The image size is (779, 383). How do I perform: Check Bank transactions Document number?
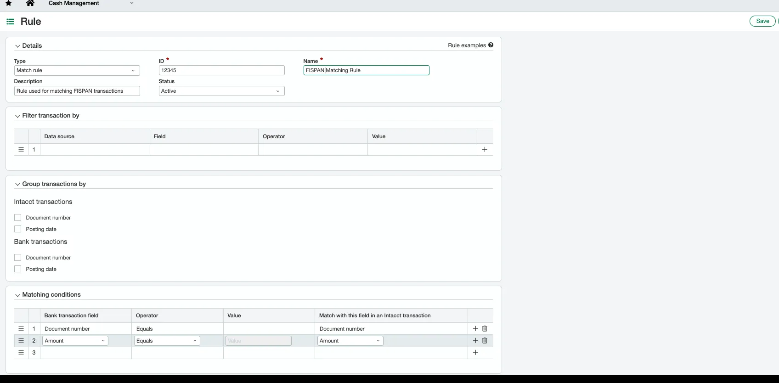(18, 258)
